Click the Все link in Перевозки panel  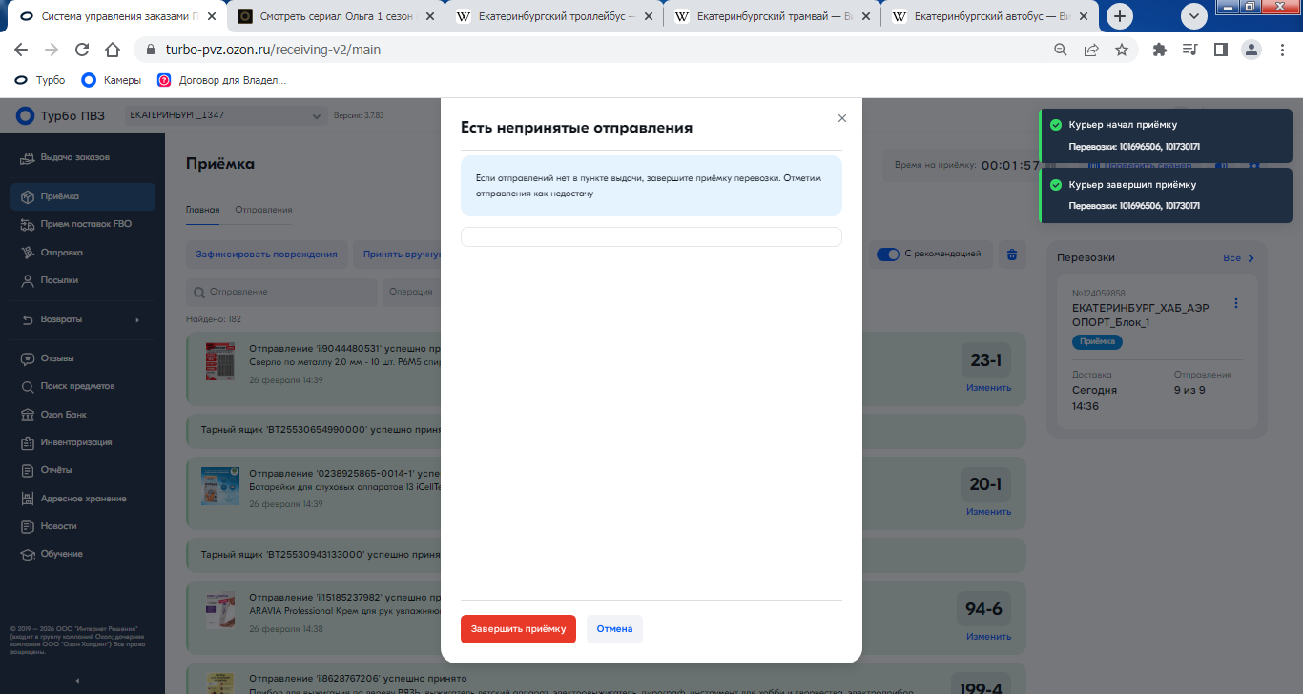point(1239,258)
